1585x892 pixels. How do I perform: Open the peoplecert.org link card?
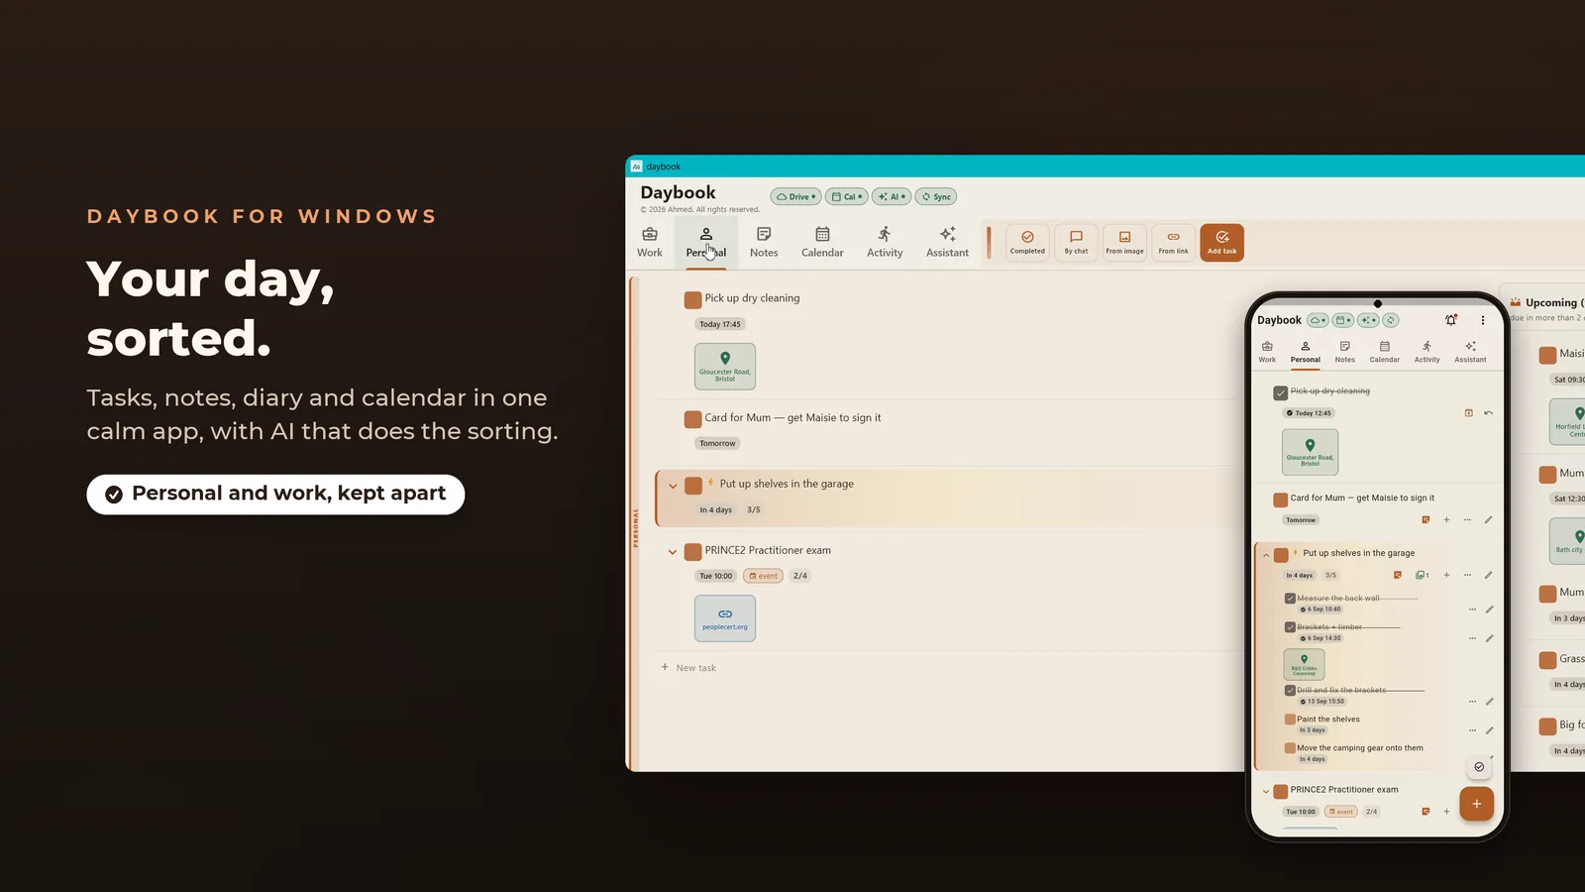725,618
